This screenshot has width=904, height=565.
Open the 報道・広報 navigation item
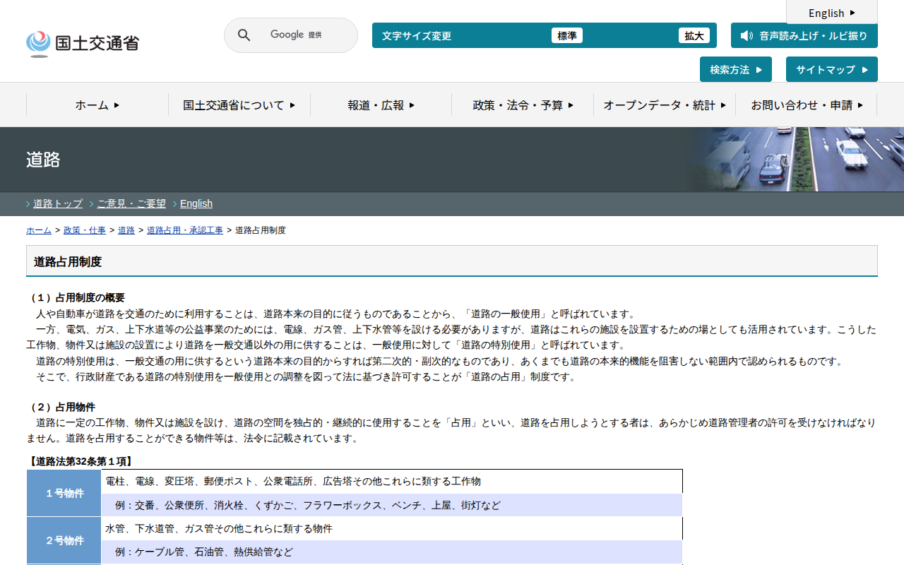(381, 105)
